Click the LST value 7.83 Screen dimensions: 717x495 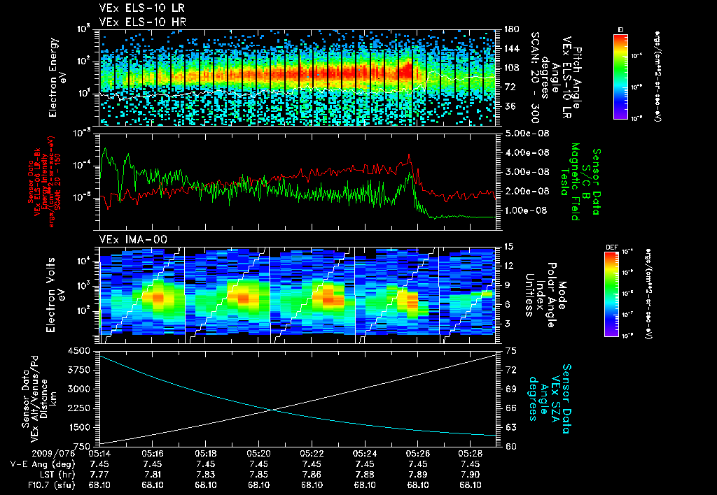206,475
